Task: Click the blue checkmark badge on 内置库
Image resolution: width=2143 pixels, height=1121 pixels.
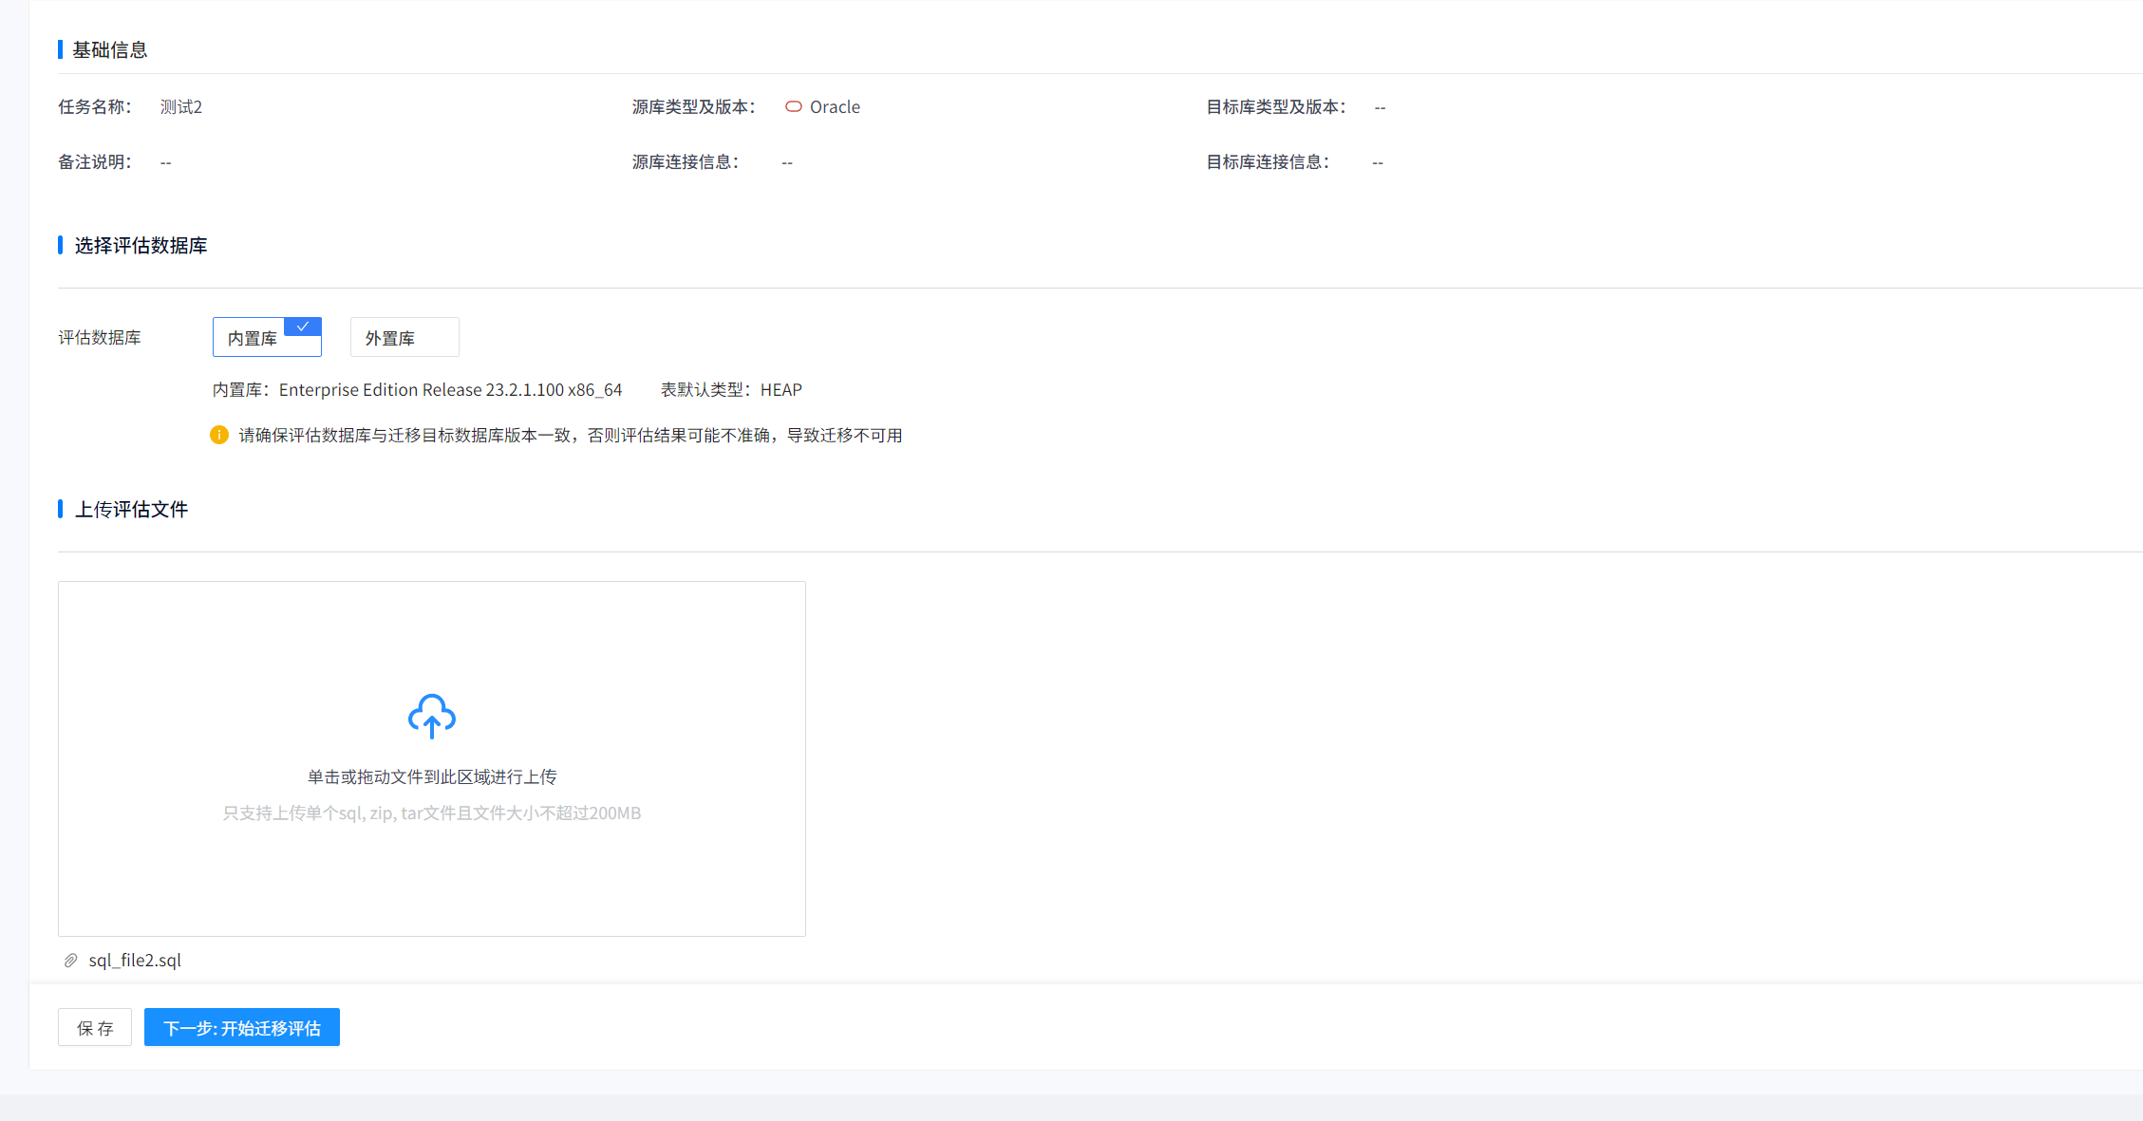Action: pyautogui.click(x=303, y=327)
